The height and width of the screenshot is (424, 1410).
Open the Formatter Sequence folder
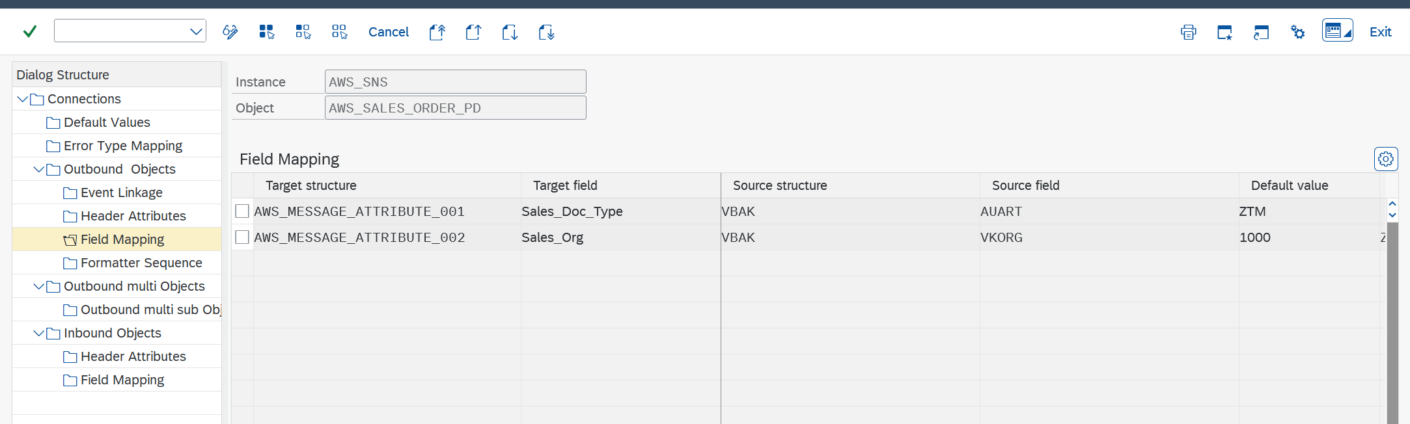[141, 263]
